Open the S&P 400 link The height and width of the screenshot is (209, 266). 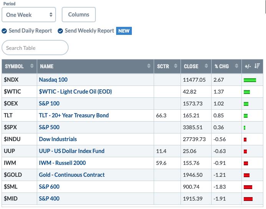coord(49,199)
